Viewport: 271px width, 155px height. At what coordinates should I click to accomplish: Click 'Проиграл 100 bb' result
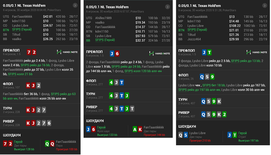click(x=67, y=149)
